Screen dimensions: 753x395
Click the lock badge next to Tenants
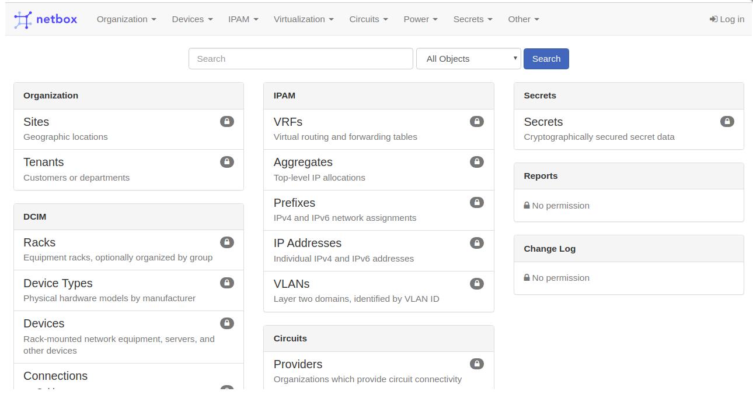[x=227, y=162]
